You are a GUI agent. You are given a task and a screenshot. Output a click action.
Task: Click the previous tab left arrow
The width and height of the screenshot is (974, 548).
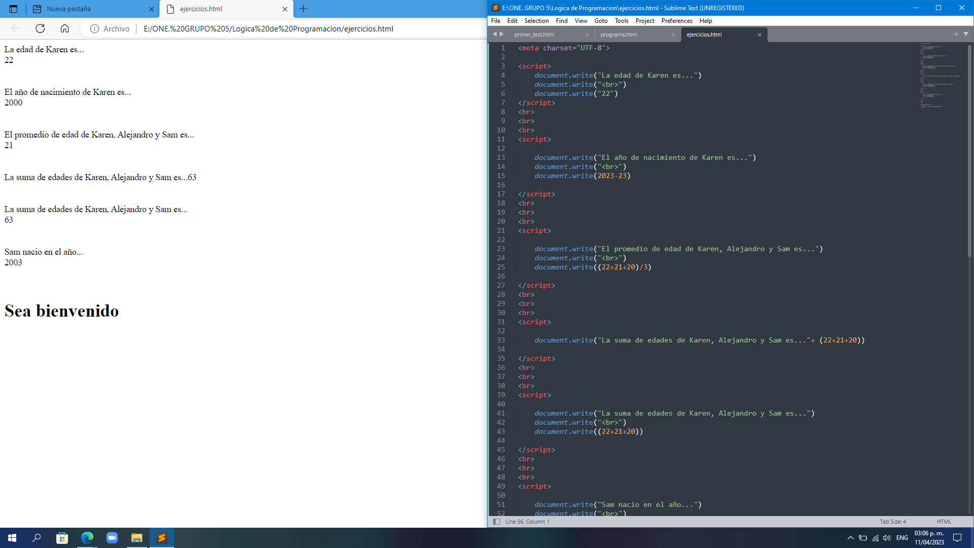(x=494, y=34)
